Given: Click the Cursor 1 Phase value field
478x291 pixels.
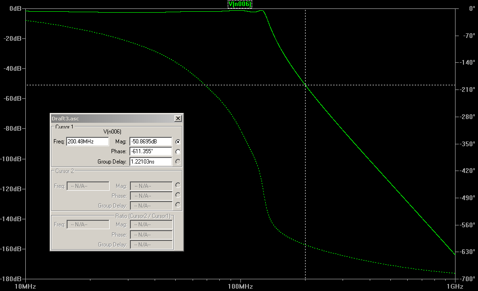Looking at the screenshot, I should 151,151.
